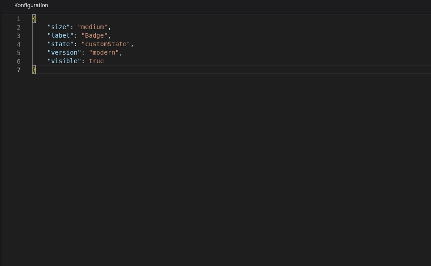Click the "customState" value
Image resolution: width=431 pixels, height=266 pixels.
[106, 44]
